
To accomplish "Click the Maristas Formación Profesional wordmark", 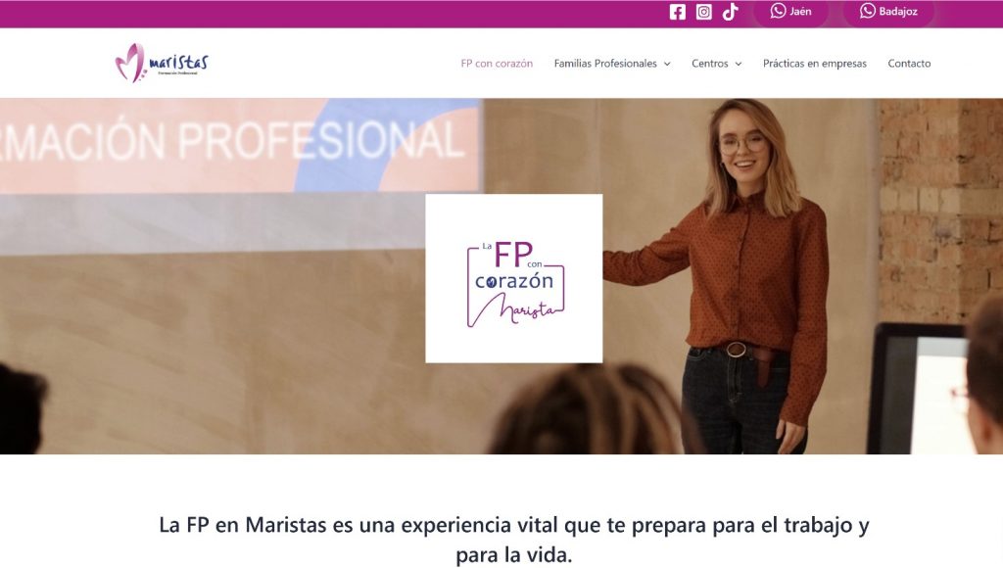I will click(x=178, y=64).
